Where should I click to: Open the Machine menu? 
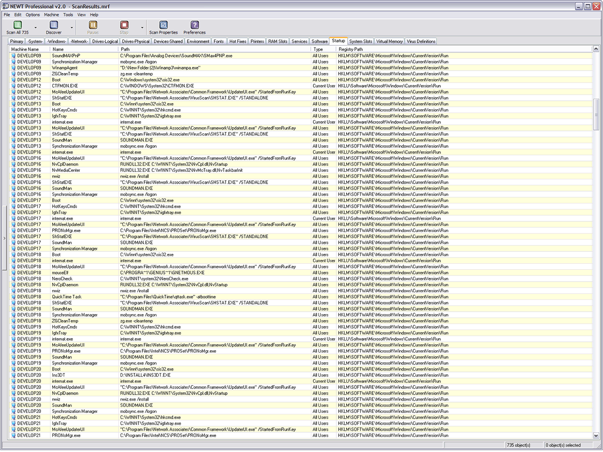51,15
